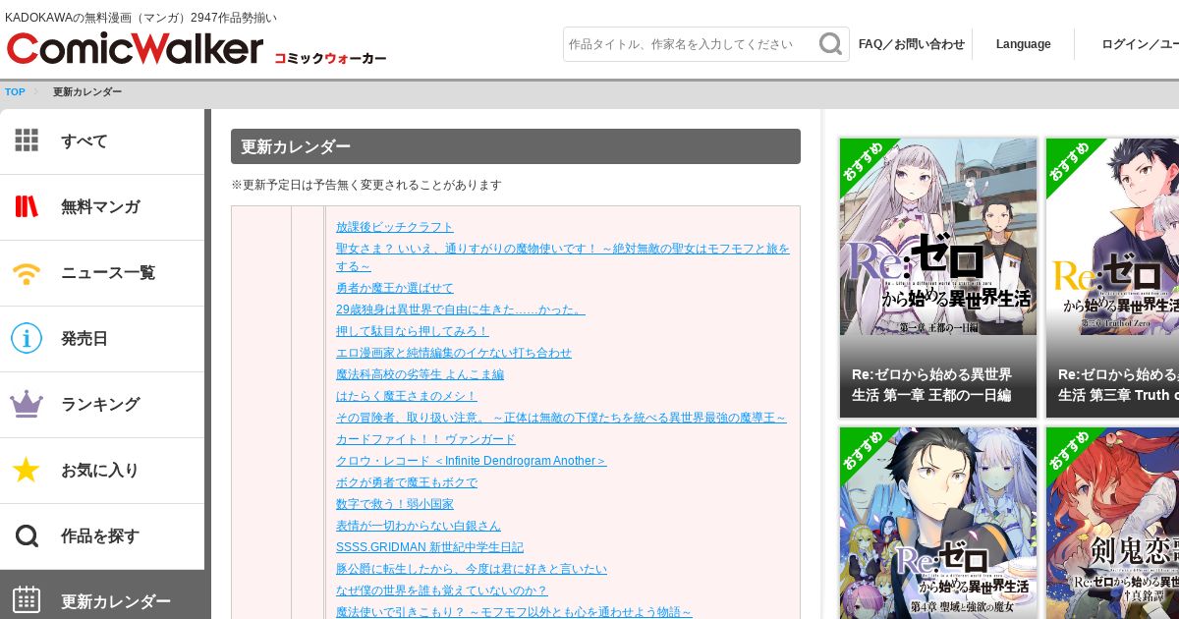Open the すべて menu item

tap(102, 141)
